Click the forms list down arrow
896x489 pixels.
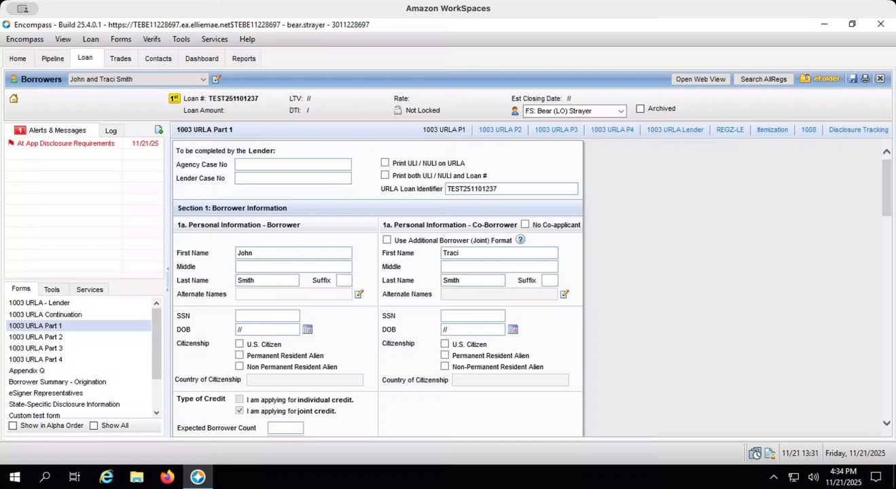(x=156, y=412)
